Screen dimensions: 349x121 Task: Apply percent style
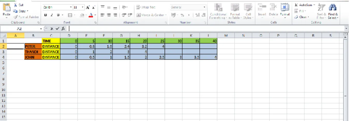pos(182,15)
